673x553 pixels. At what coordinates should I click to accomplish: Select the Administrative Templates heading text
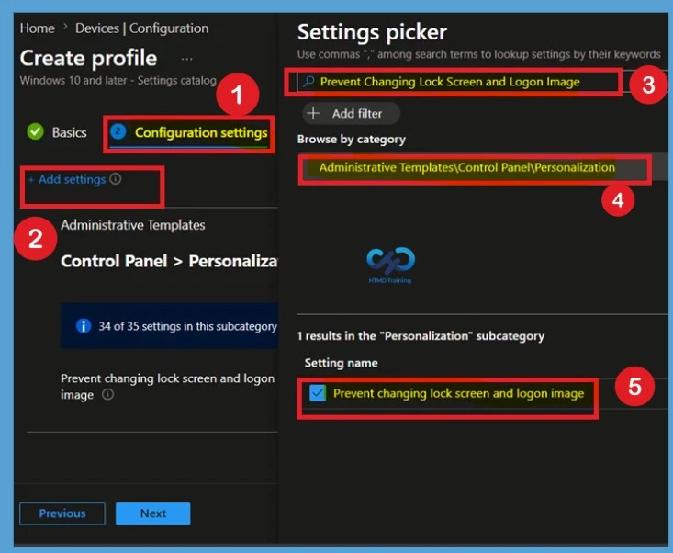tap(133, 225)
